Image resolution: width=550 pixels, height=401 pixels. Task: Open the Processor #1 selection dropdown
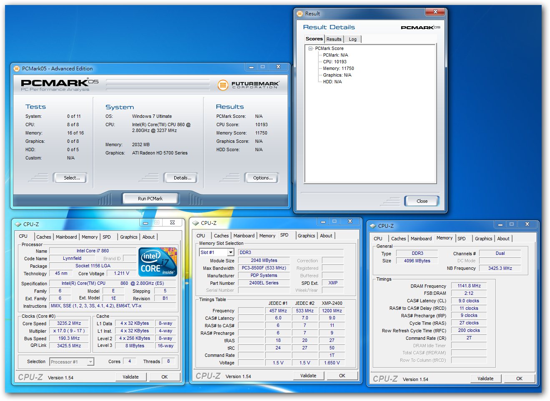coord(90,362)
